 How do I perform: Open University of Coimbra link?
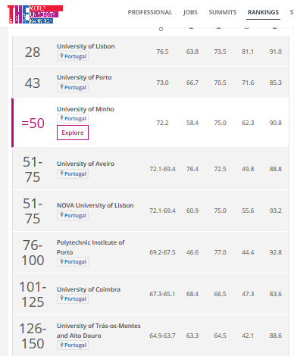[x=89, y=289]
